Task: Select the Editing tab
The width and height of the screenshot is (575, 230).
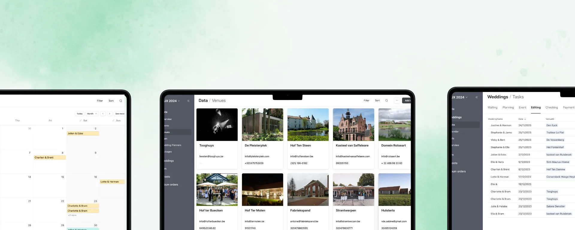Action: tap(536, 108)
